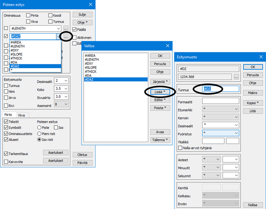
Task: Enable the Kaivoviite checkbox
Action: 6,161
